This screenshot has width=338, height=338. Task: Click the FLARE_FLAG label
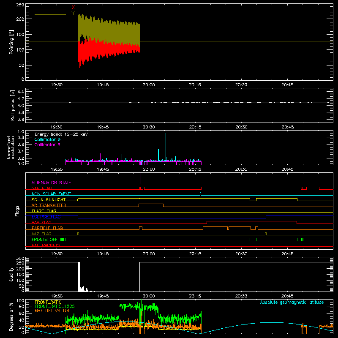click(x=44, y=211)
